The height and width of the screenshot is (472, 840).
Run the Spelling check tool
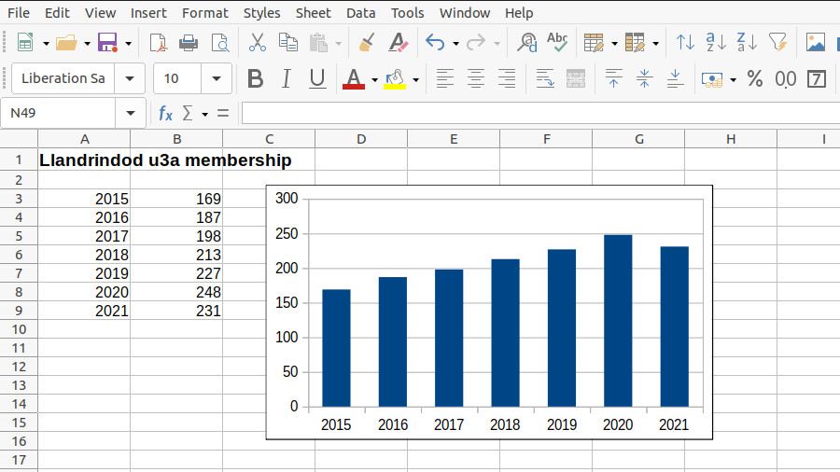tap(557, 43)
